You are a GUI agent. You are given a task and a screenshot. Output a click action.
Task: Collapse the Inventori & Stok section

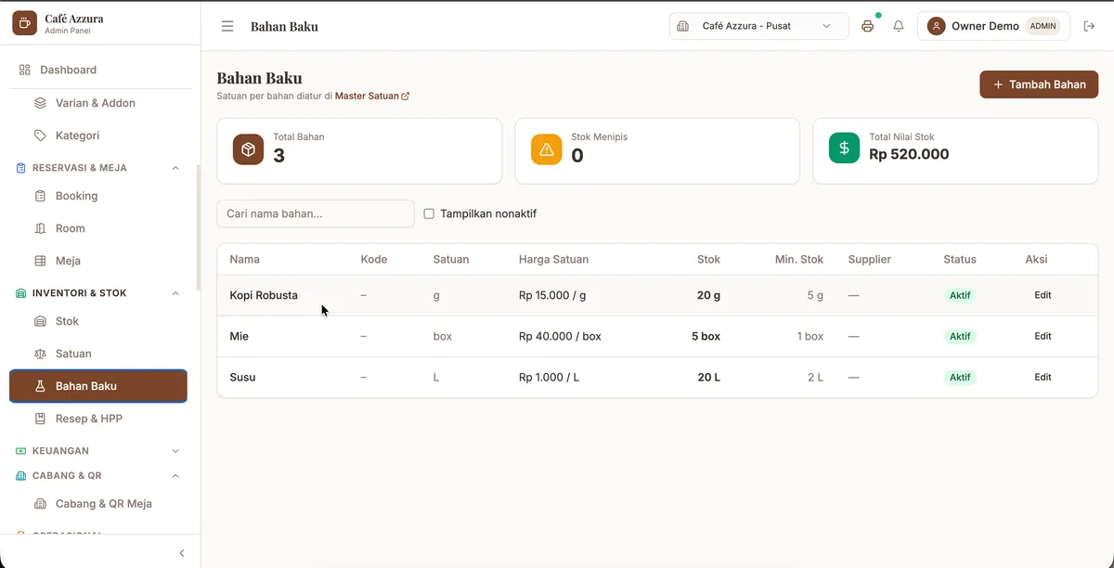click(175, 293)
